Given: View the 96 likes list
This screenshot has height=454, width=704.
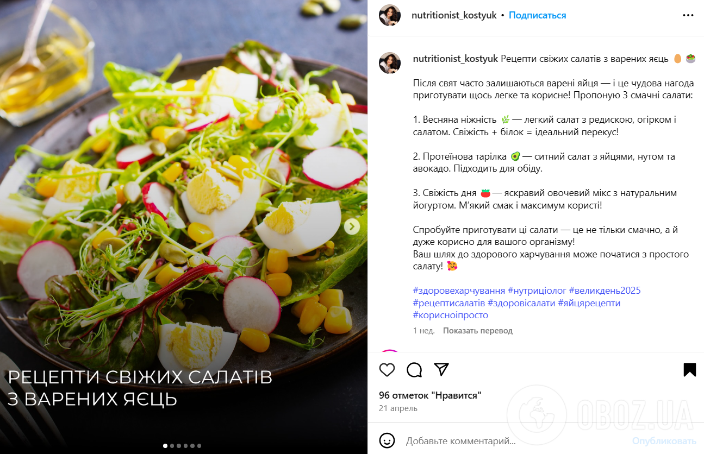Looking at the screenshot, I should click(430, 395).
